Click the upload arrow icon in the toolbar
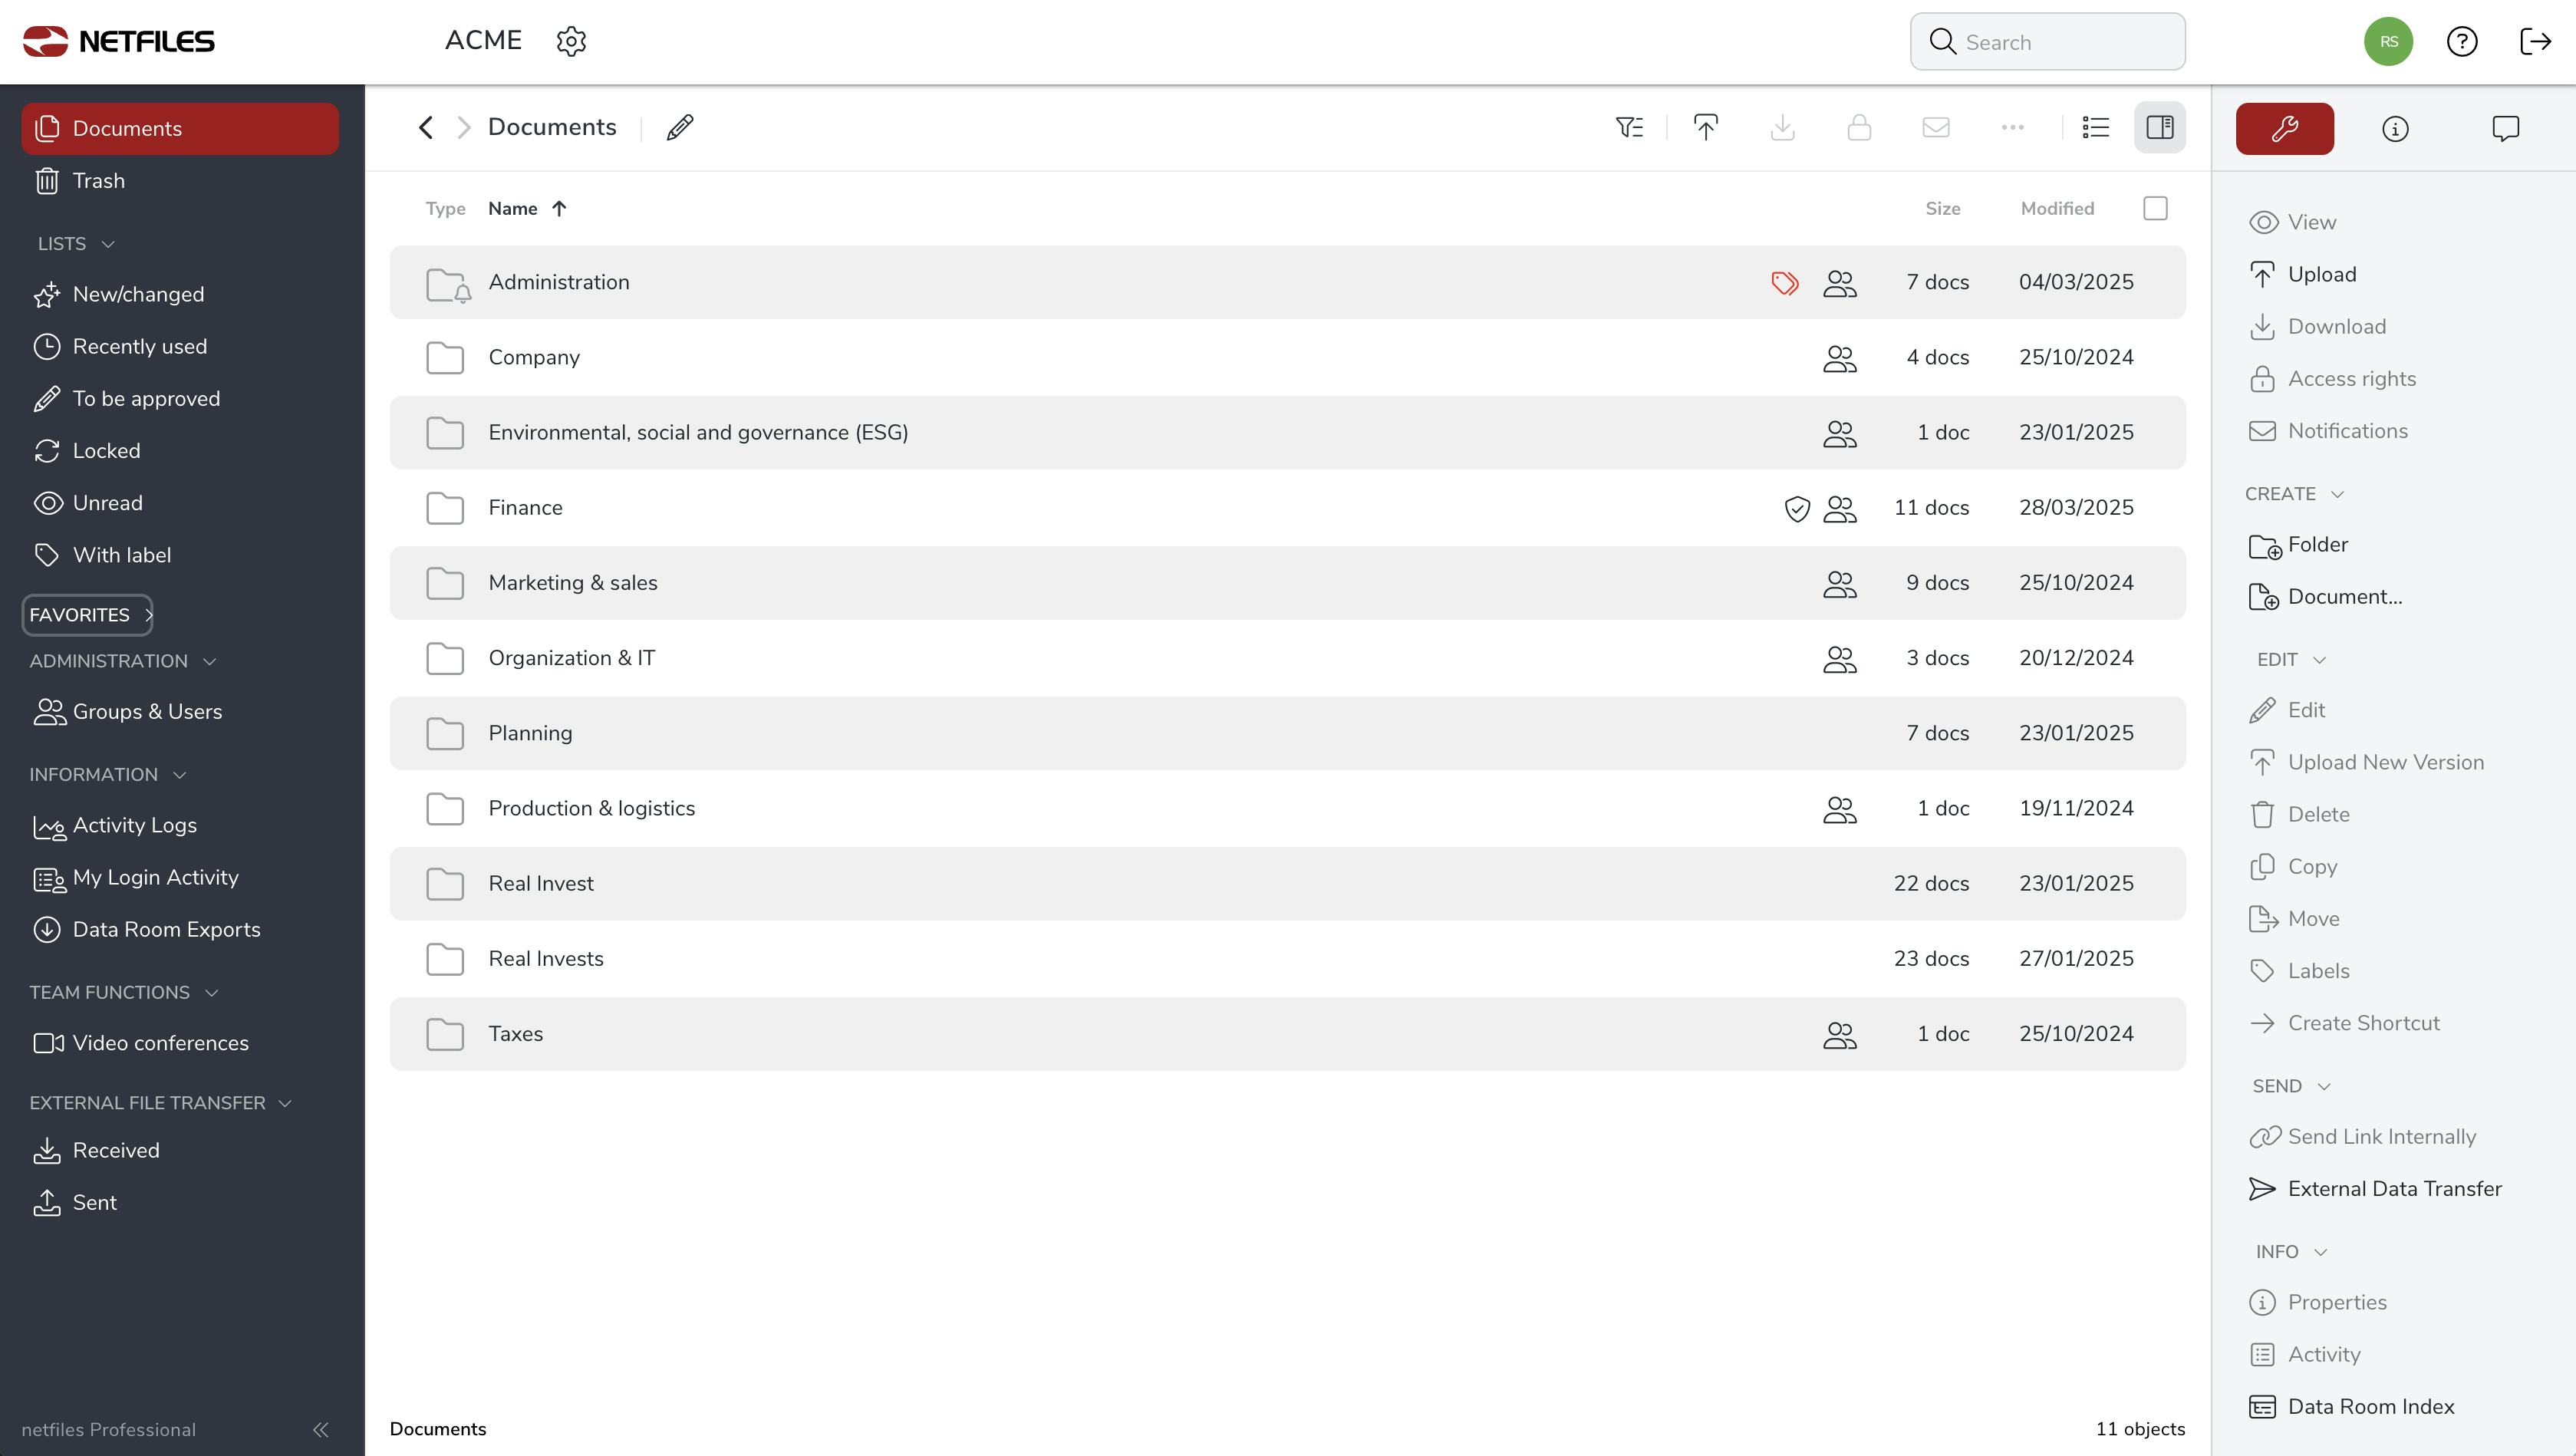Screen dimensions: 2576x1456 1706,127
